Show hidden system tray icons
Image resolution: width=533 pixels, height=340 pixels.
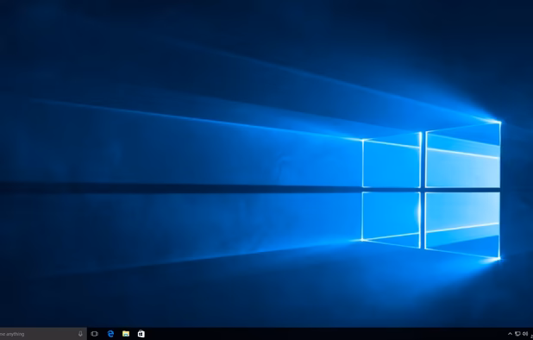point(510,334)
